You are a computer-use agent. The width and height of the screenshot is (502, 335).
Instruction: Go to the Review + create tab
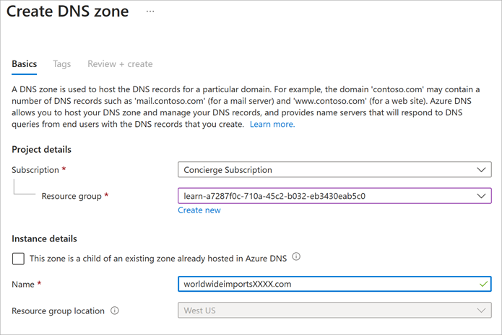(x=120, y=64)
